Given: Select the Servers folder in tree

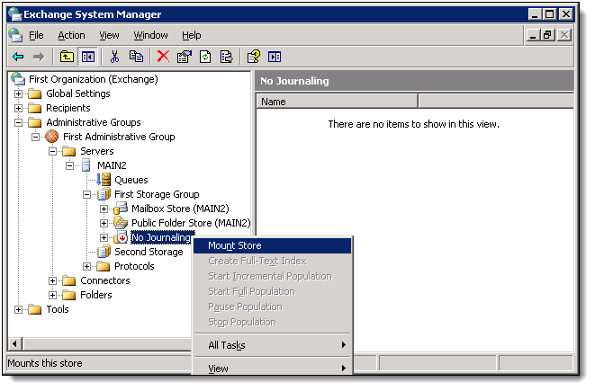Looking at the screenshot, I should point(96,151).
